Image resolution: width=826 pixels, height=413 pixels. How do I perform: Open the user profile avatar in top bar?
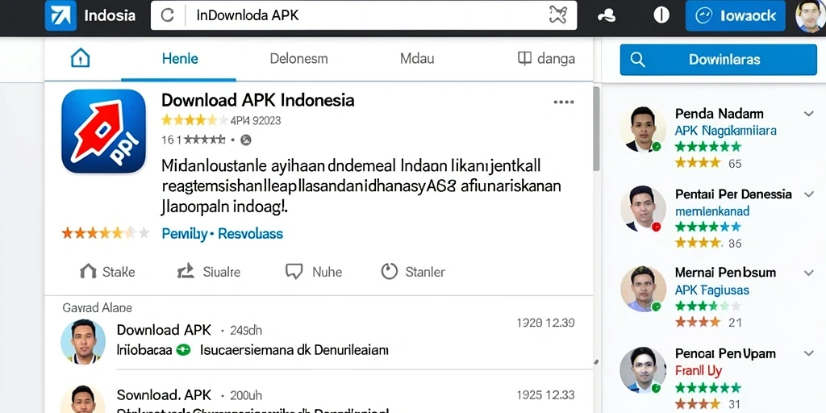(810, 16)
